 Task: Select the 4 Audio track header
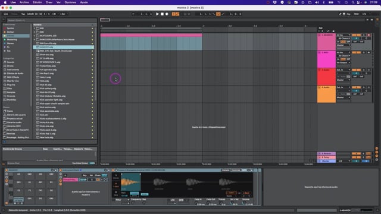pos(326,94)
